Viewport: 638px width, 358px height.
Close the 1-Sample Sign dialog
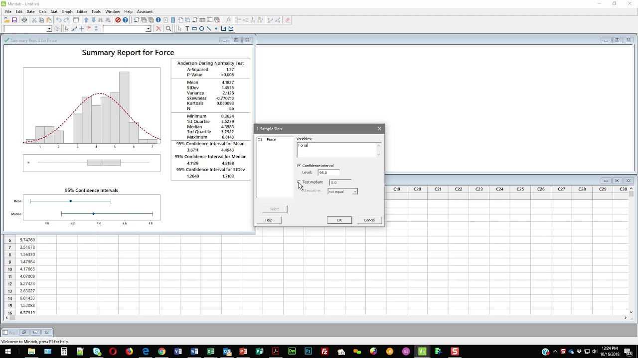point(379,129)
